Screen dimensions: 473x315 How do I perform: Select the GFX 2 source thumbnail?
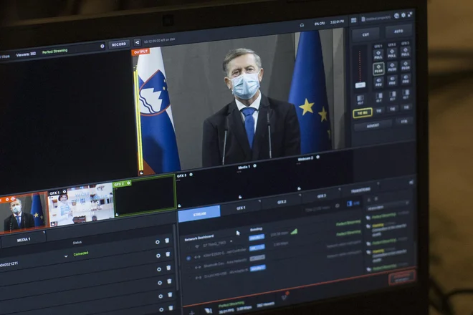145,195
